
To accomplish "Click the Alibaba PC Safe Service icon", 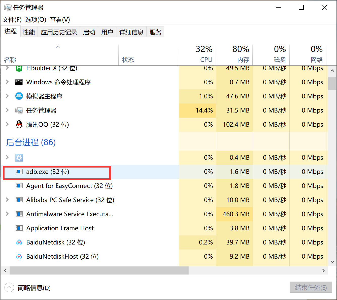I will pos(19,200).
